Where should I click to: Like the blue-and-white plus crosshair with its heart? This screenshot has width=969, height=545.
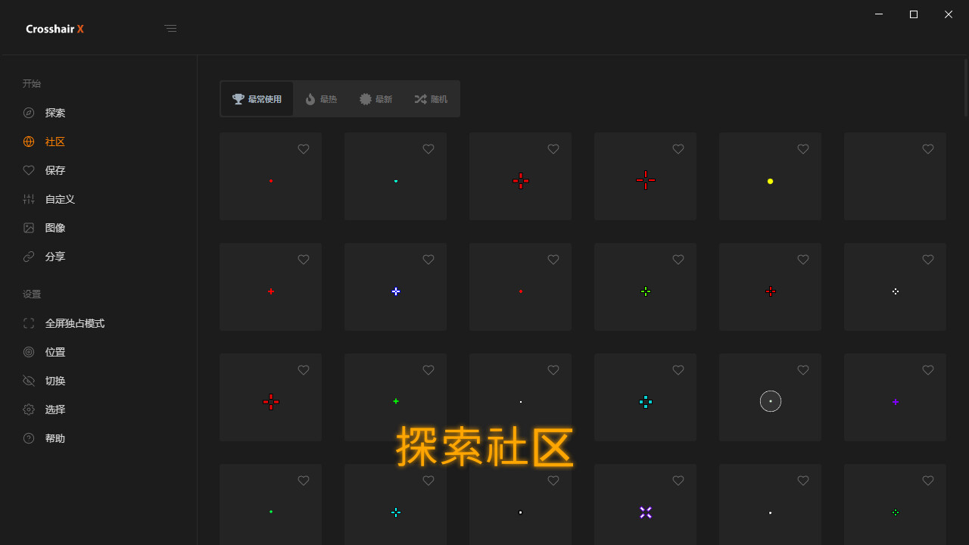click(x=428, y=260)
